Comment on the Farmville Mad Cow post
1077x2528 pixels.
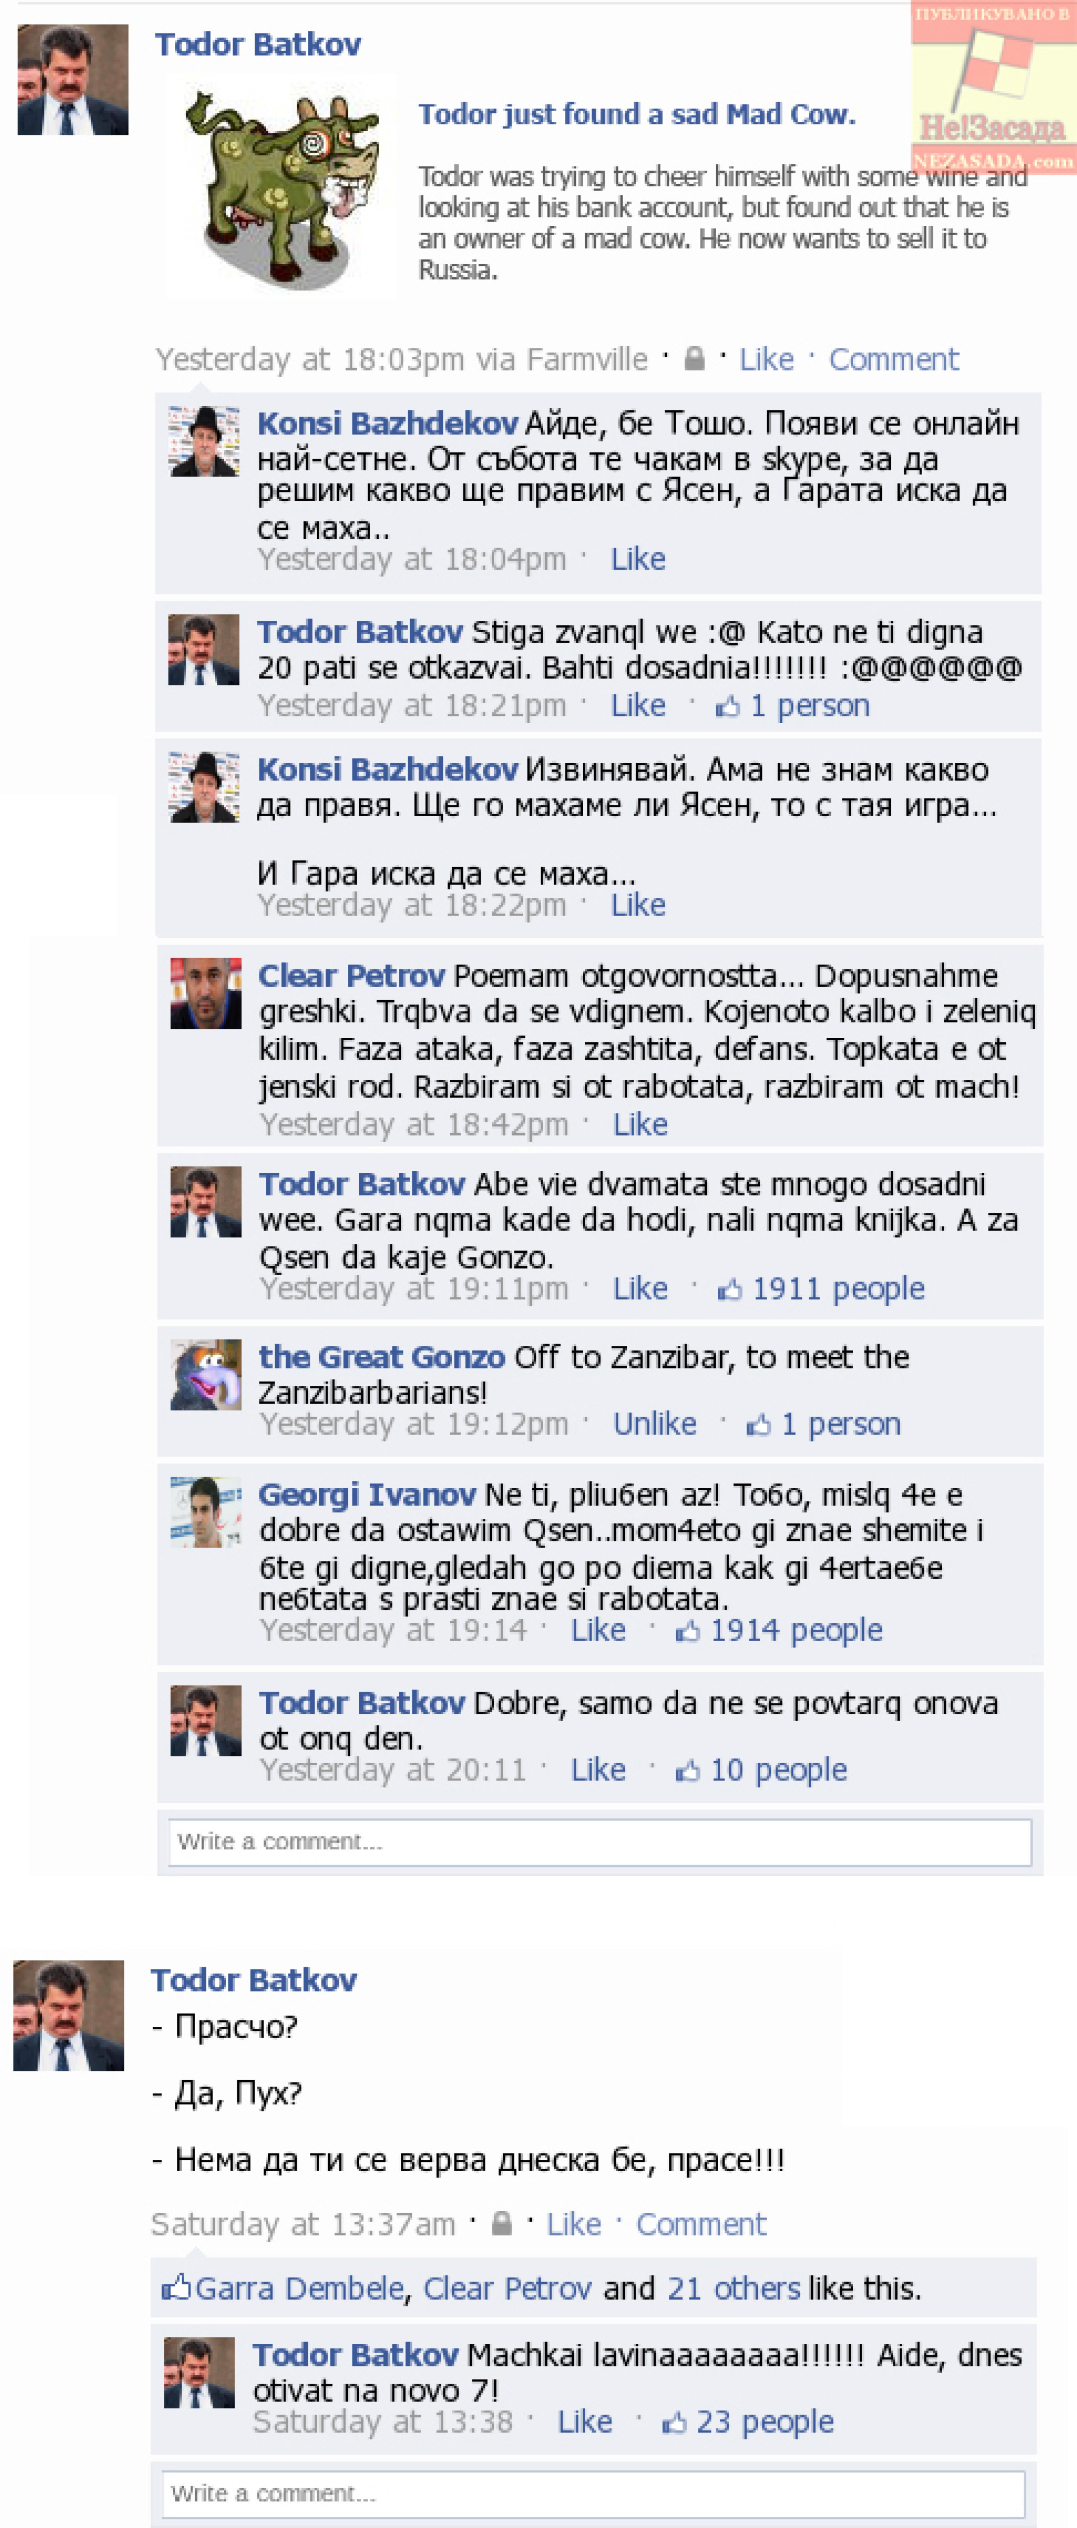point(894,359)
